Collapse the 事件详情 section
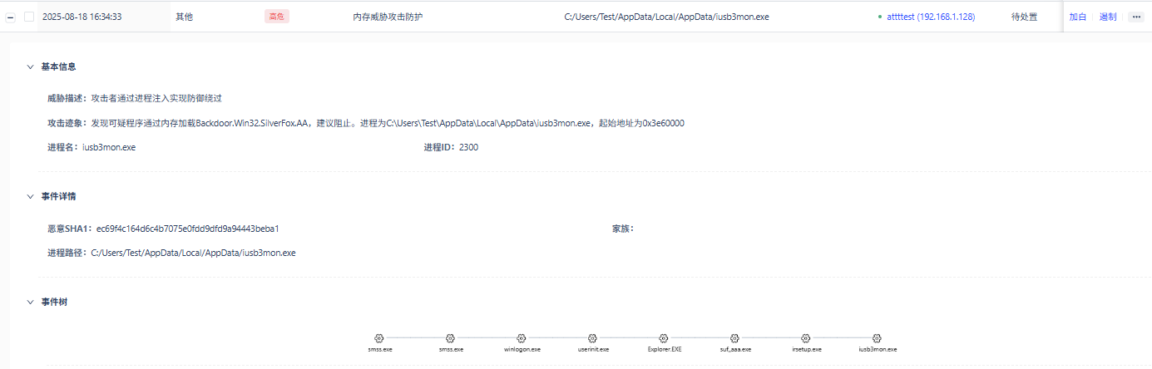The width and height of the screenshot is (1152, 369). [x=31, y=196]
